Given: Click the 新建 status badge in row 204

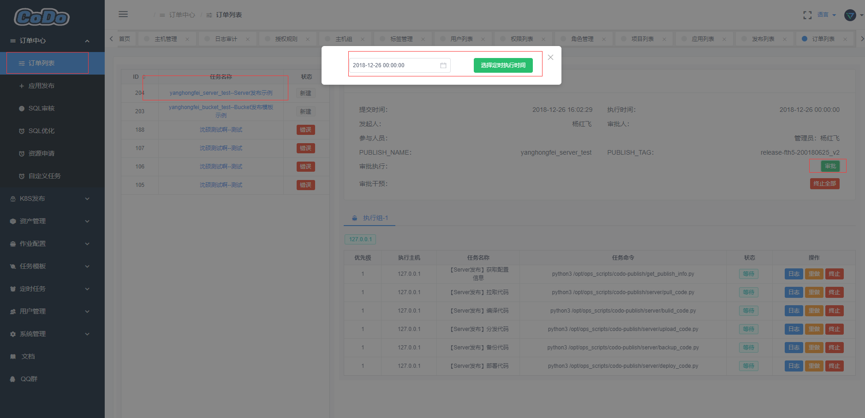Looking at the screenshot, I should tap(305, 93).
